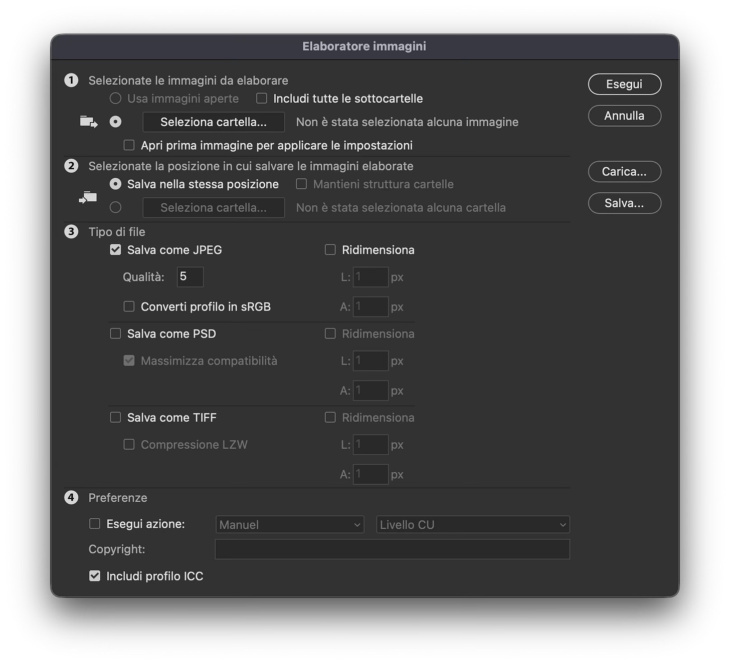Enable Ridimensiona for JPEG
Screen dimensions: 730x664
tap(330, 249)
